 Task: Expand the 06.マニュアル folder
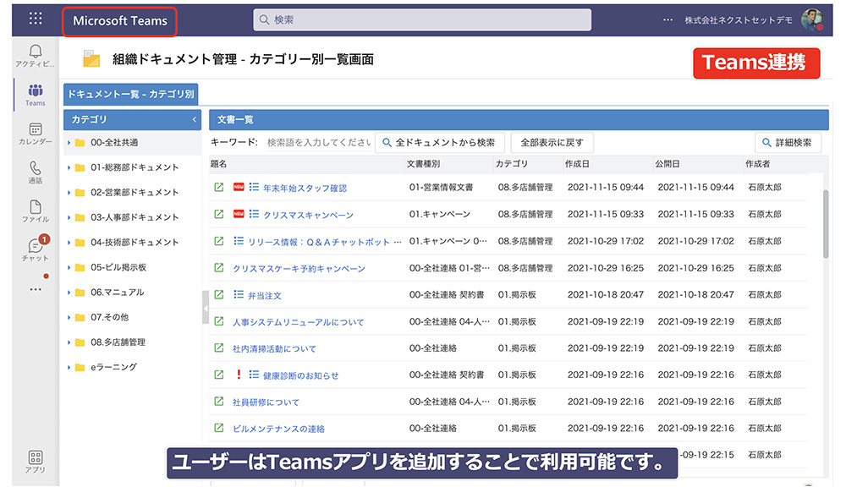coord(69,293)
